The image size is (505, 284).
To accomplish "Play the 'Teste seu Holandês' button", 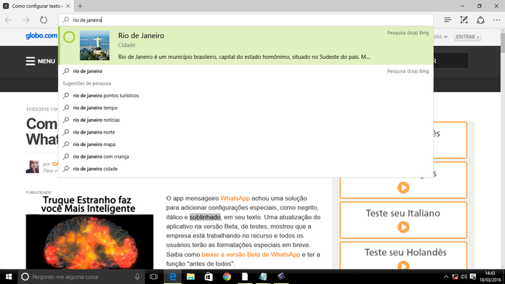I will point(403,266).
